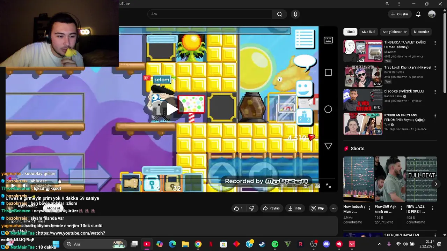Select the Son yüklenenler filter chip
The width and height of the screenshot is (447, 251).
[x=395, y=32]
